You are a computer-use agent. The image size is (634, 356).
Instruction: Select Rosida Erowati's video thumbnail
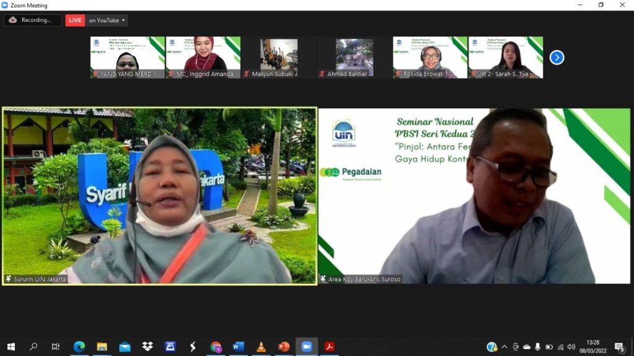430,57
